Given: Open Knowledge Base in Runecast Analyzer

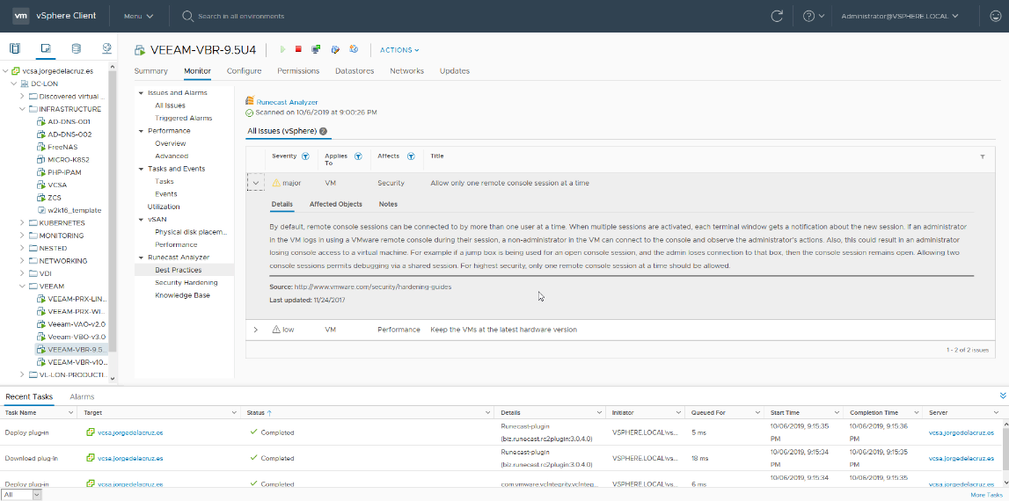Looking at the screenshot, I should (182, 295).
